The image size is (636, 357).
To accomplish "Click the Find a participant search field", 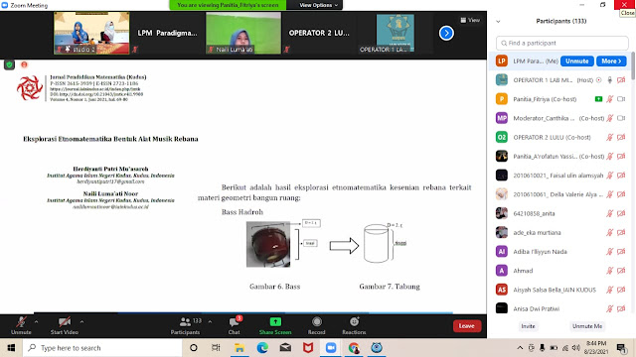I will [561, 43].
